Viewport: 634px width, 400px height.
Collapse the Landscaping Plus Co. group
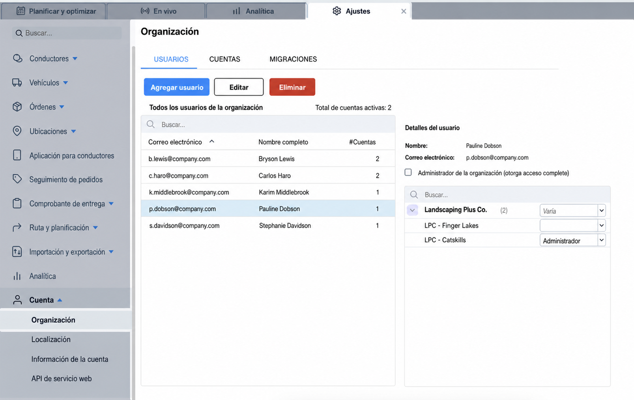(412, 210)
